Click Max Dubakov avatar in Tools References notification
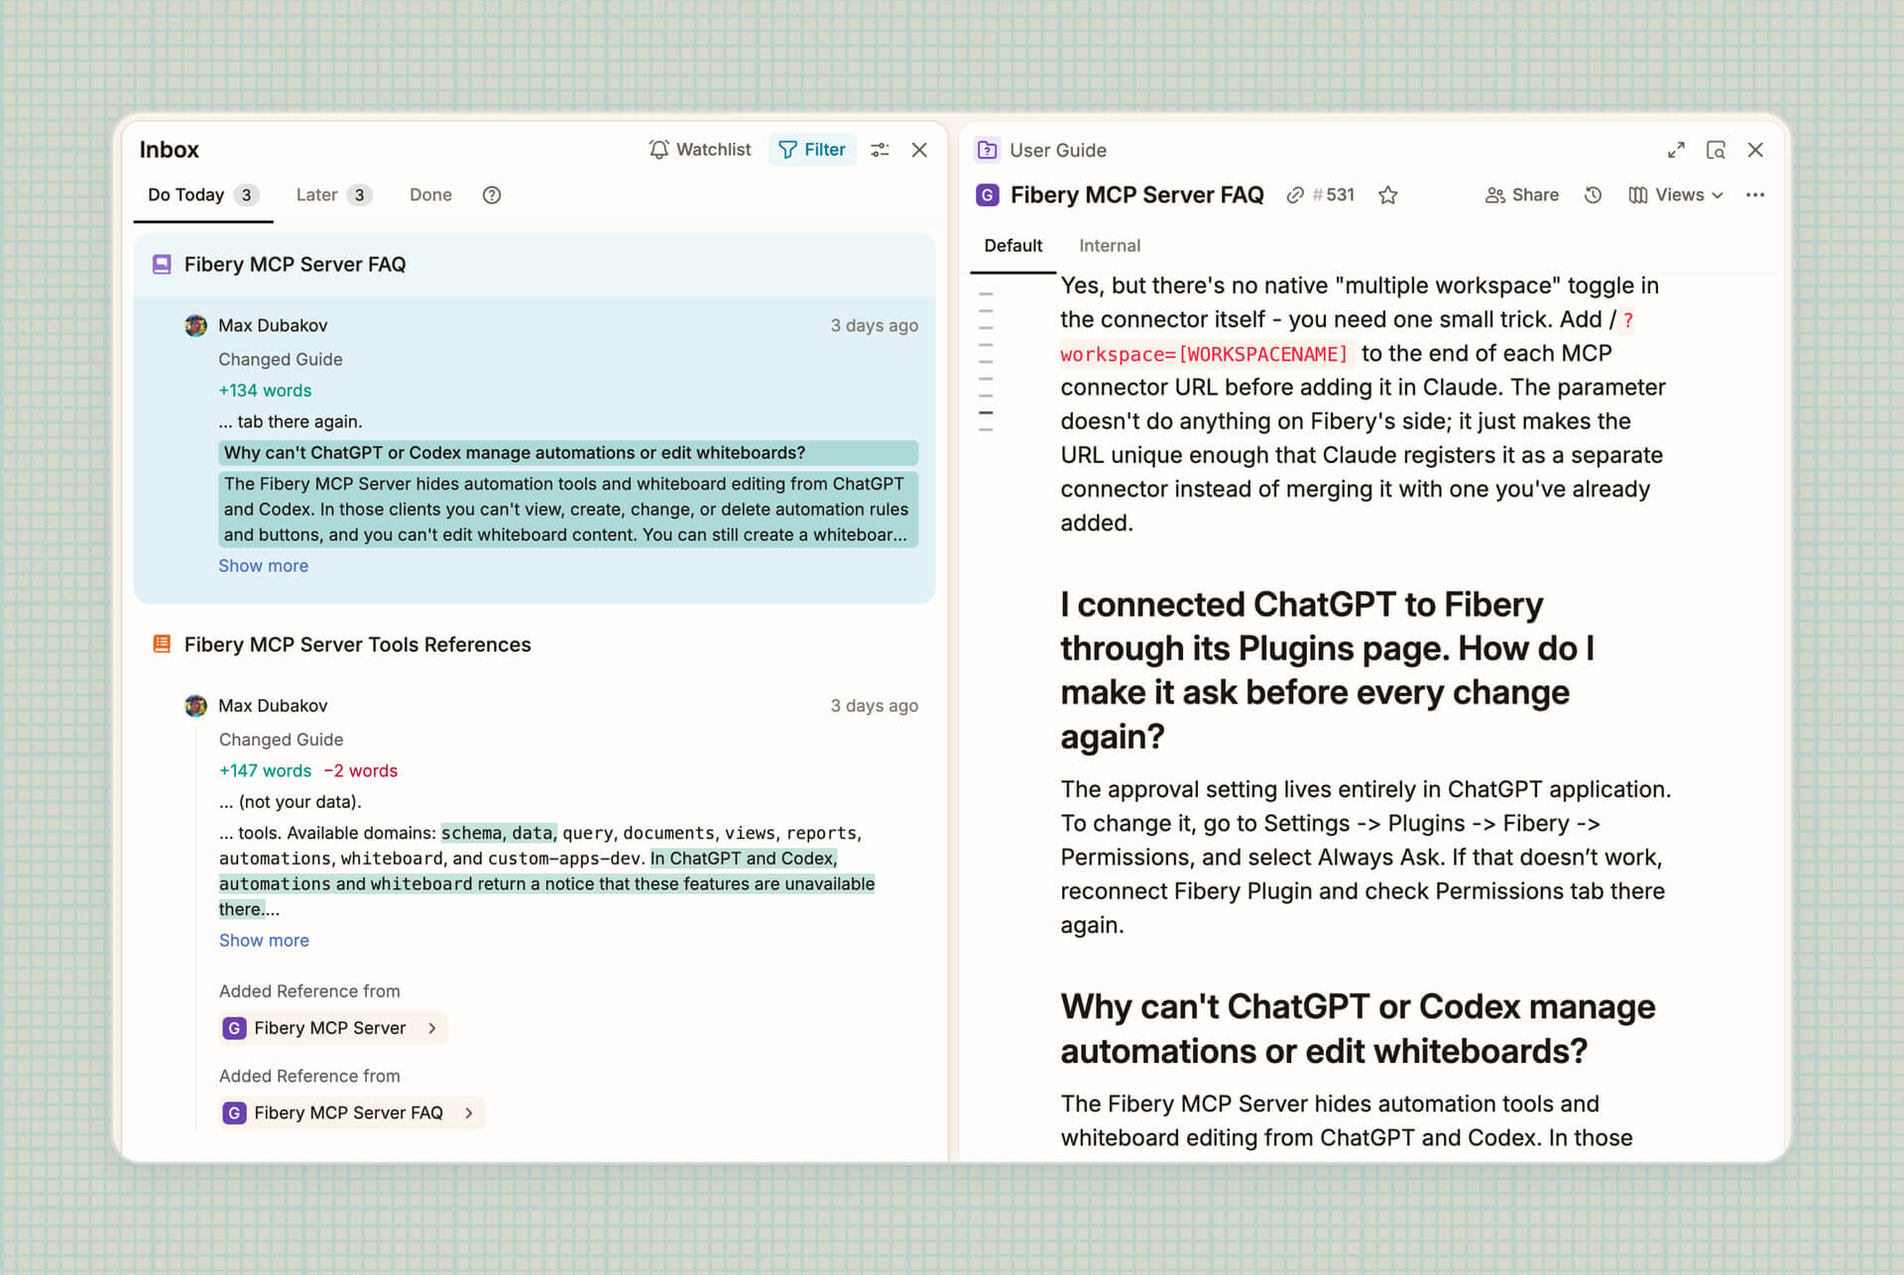This screenshot has width=1904, height=1275. [195, 706]
